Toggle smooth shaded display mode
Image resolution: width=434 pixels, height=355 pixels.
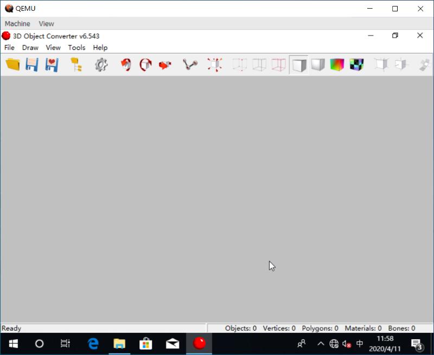(318, 64)
